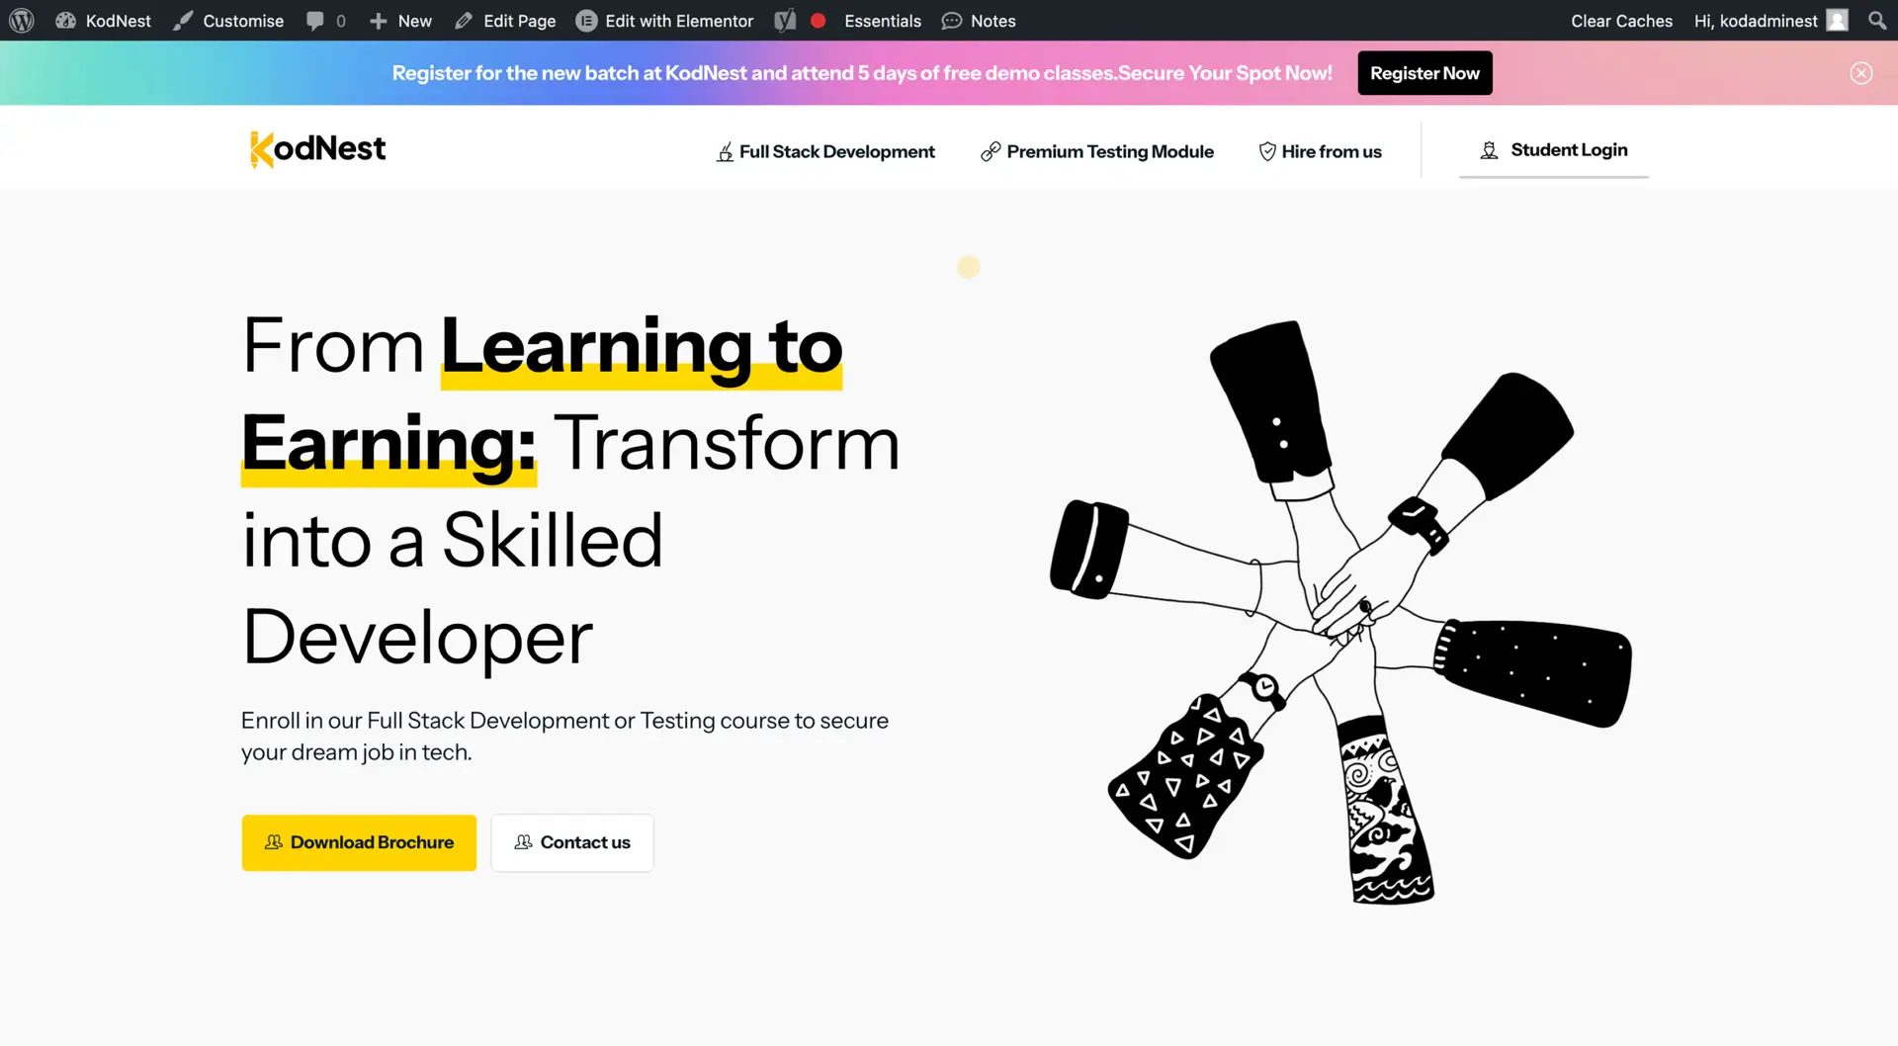Screen dimensions: 1898x1046
Task: Open the Yoast SEO icon menu
Action: [785, 21]
